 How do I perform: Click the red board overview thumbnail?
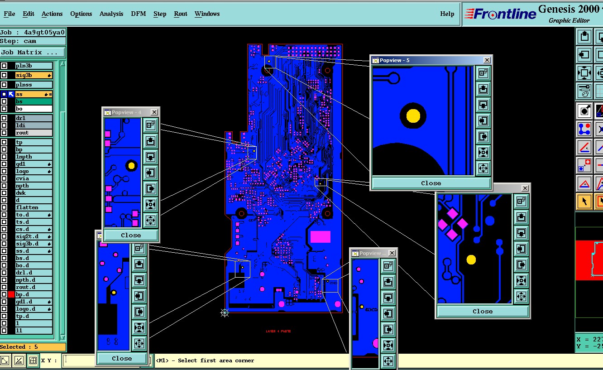[589, 260]
